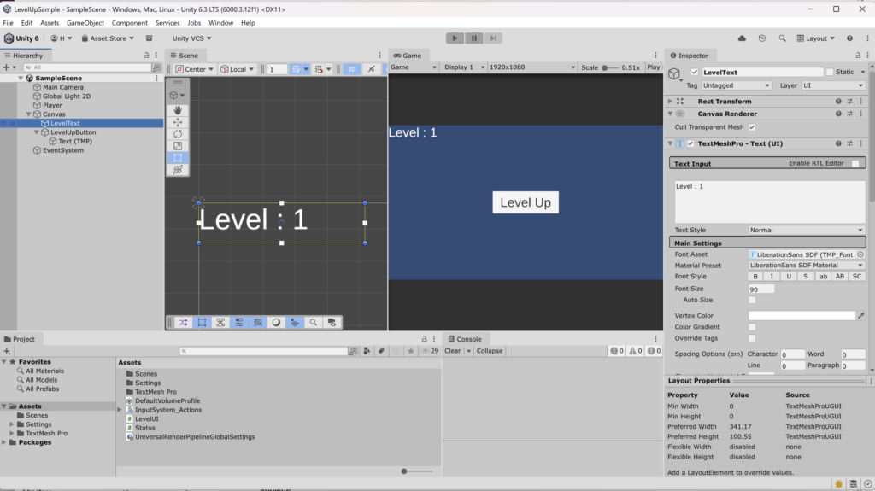Enable the Static checkbox
This screenshot has width=875, height=491.
(829, 73)
